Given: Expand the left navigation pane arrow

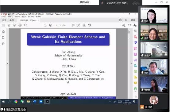Looking at the screenshot, I should click(7, 63).
